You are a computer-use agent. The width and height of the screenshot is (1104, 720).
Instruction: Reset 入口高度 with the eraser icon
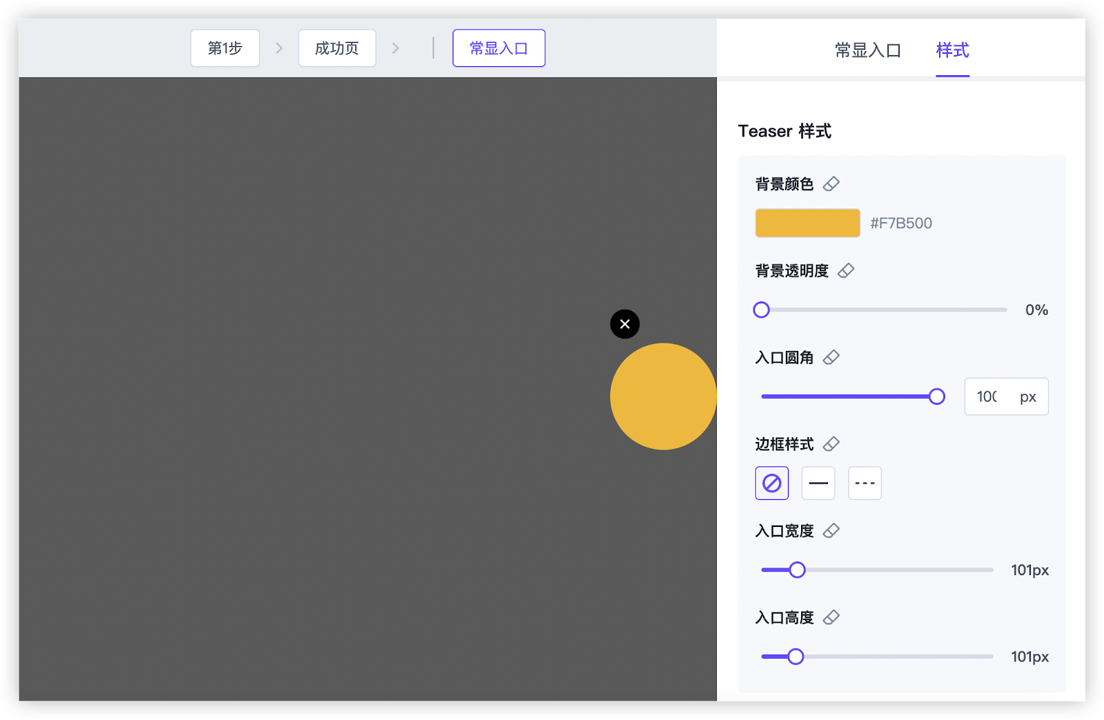click(x=831, y=617)
